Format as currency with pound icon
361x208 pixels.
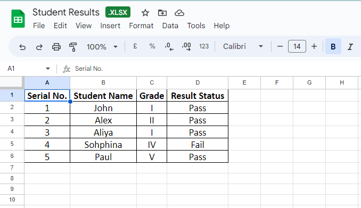(x=135, y=46)
